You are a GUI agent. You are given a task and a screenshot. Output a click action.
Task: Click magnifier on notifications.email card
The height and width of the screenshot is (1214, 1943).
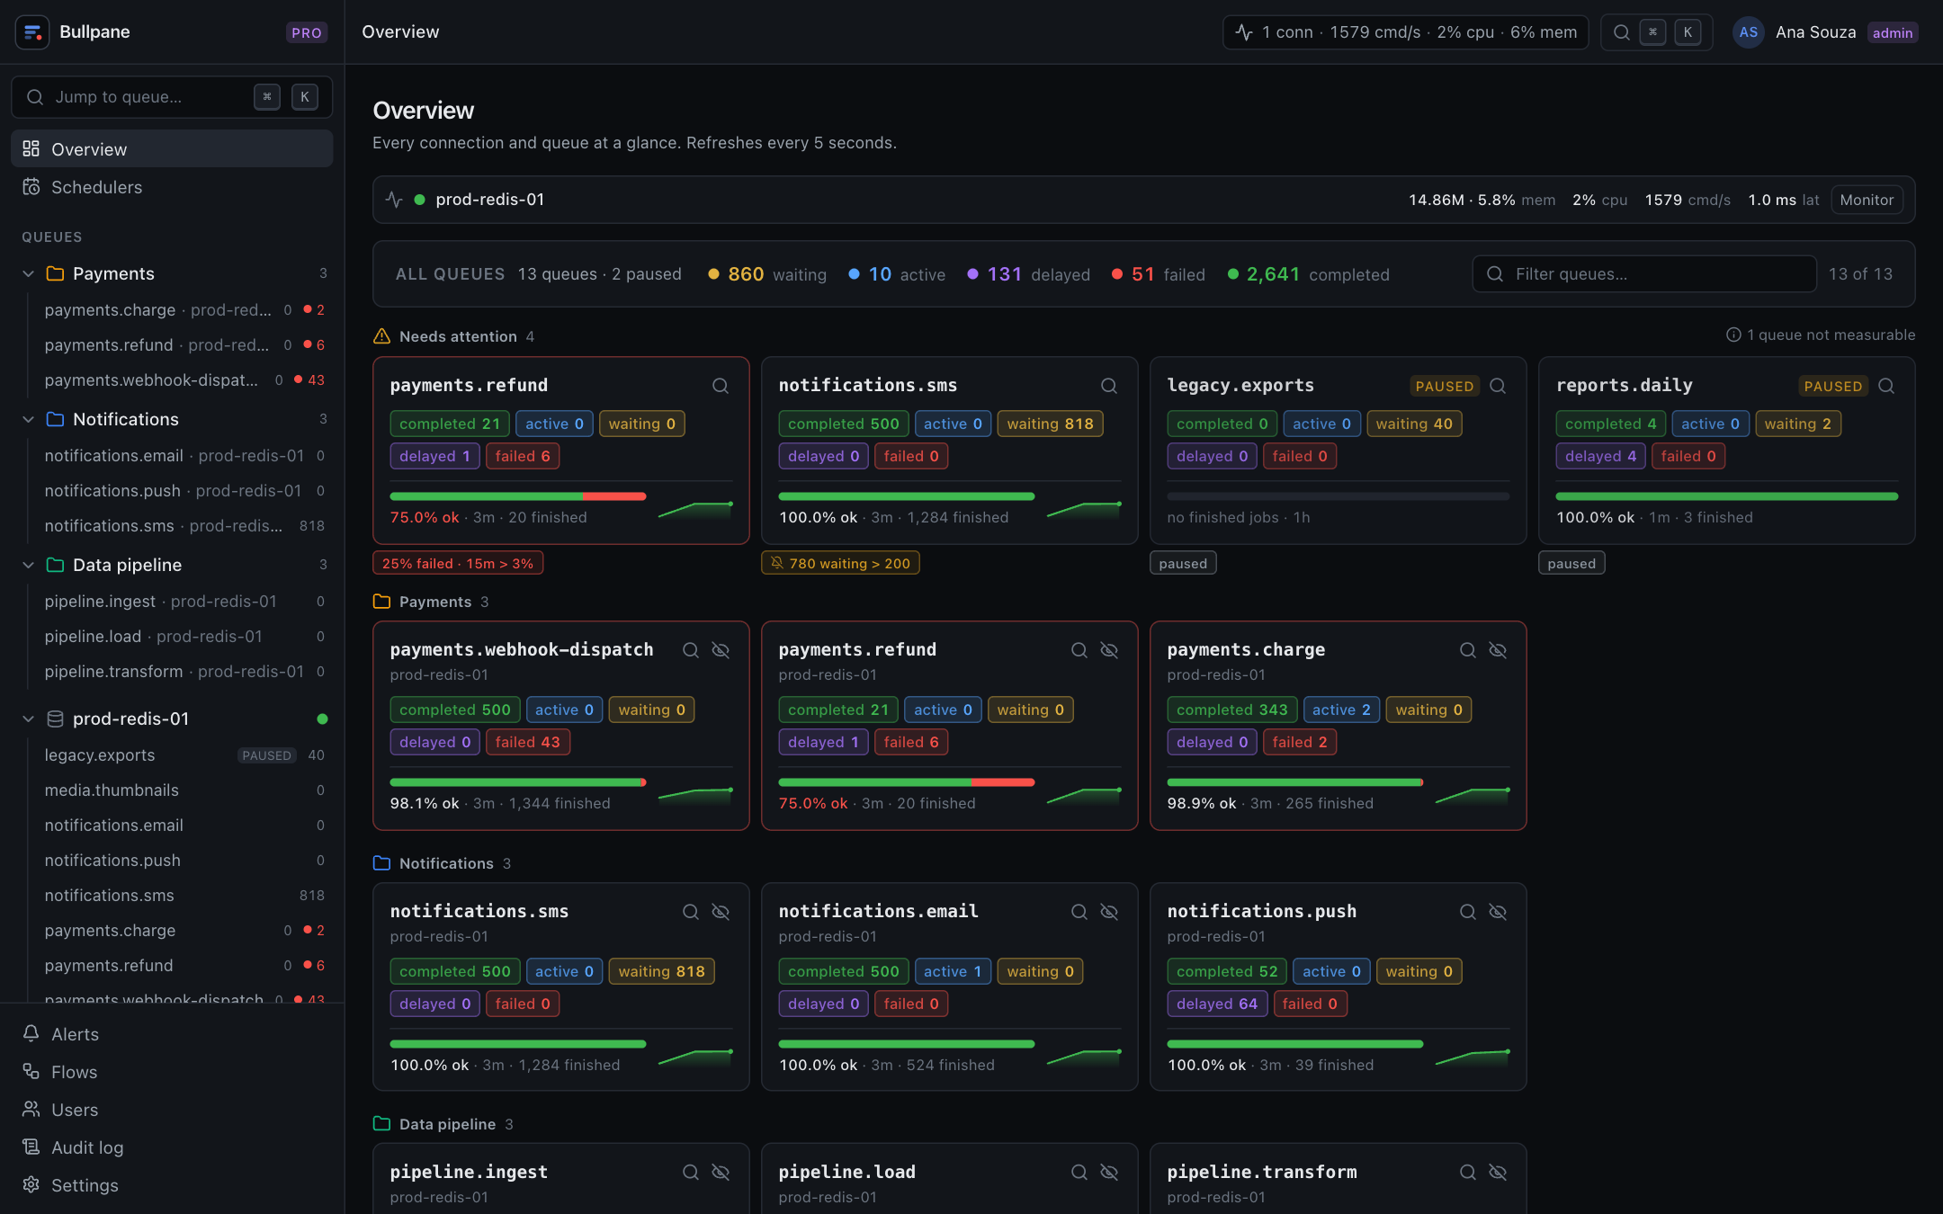[1079, 912]
